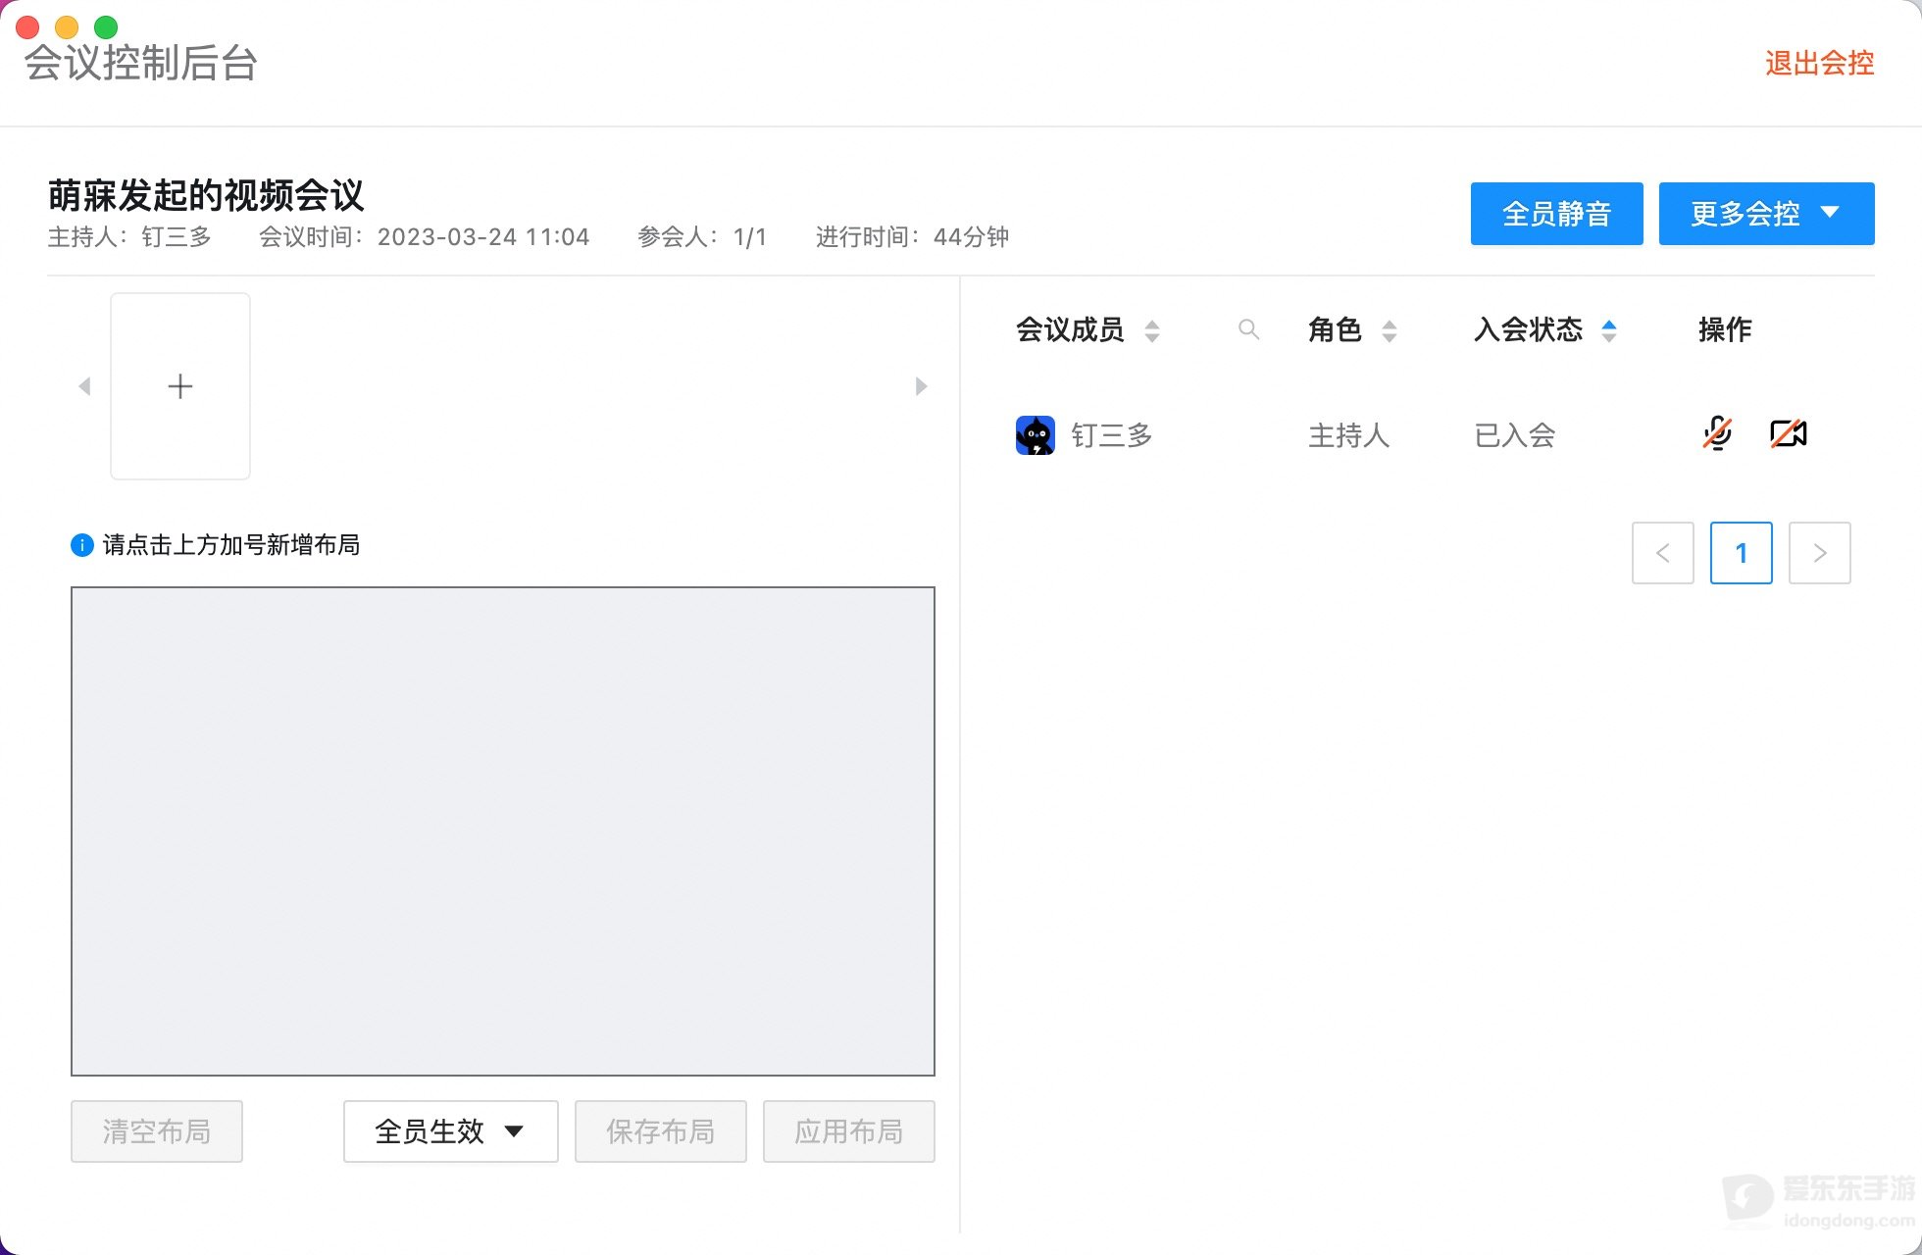1922x1255 pixels.
Task: Click the 已入会 status cell
Action: click(x=1515, y=435)
